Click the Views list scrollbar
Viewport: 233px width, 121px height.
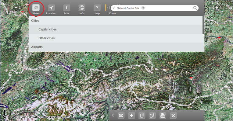coord(203,25)
